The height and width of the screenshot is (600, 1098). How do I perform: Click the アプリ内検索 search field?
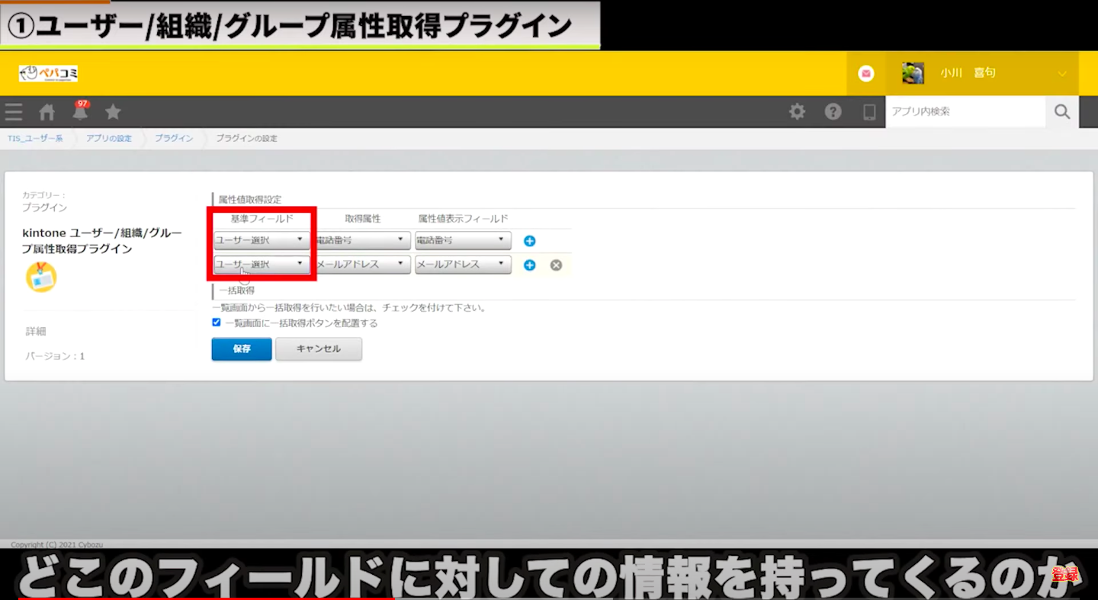tap(965, 112)
